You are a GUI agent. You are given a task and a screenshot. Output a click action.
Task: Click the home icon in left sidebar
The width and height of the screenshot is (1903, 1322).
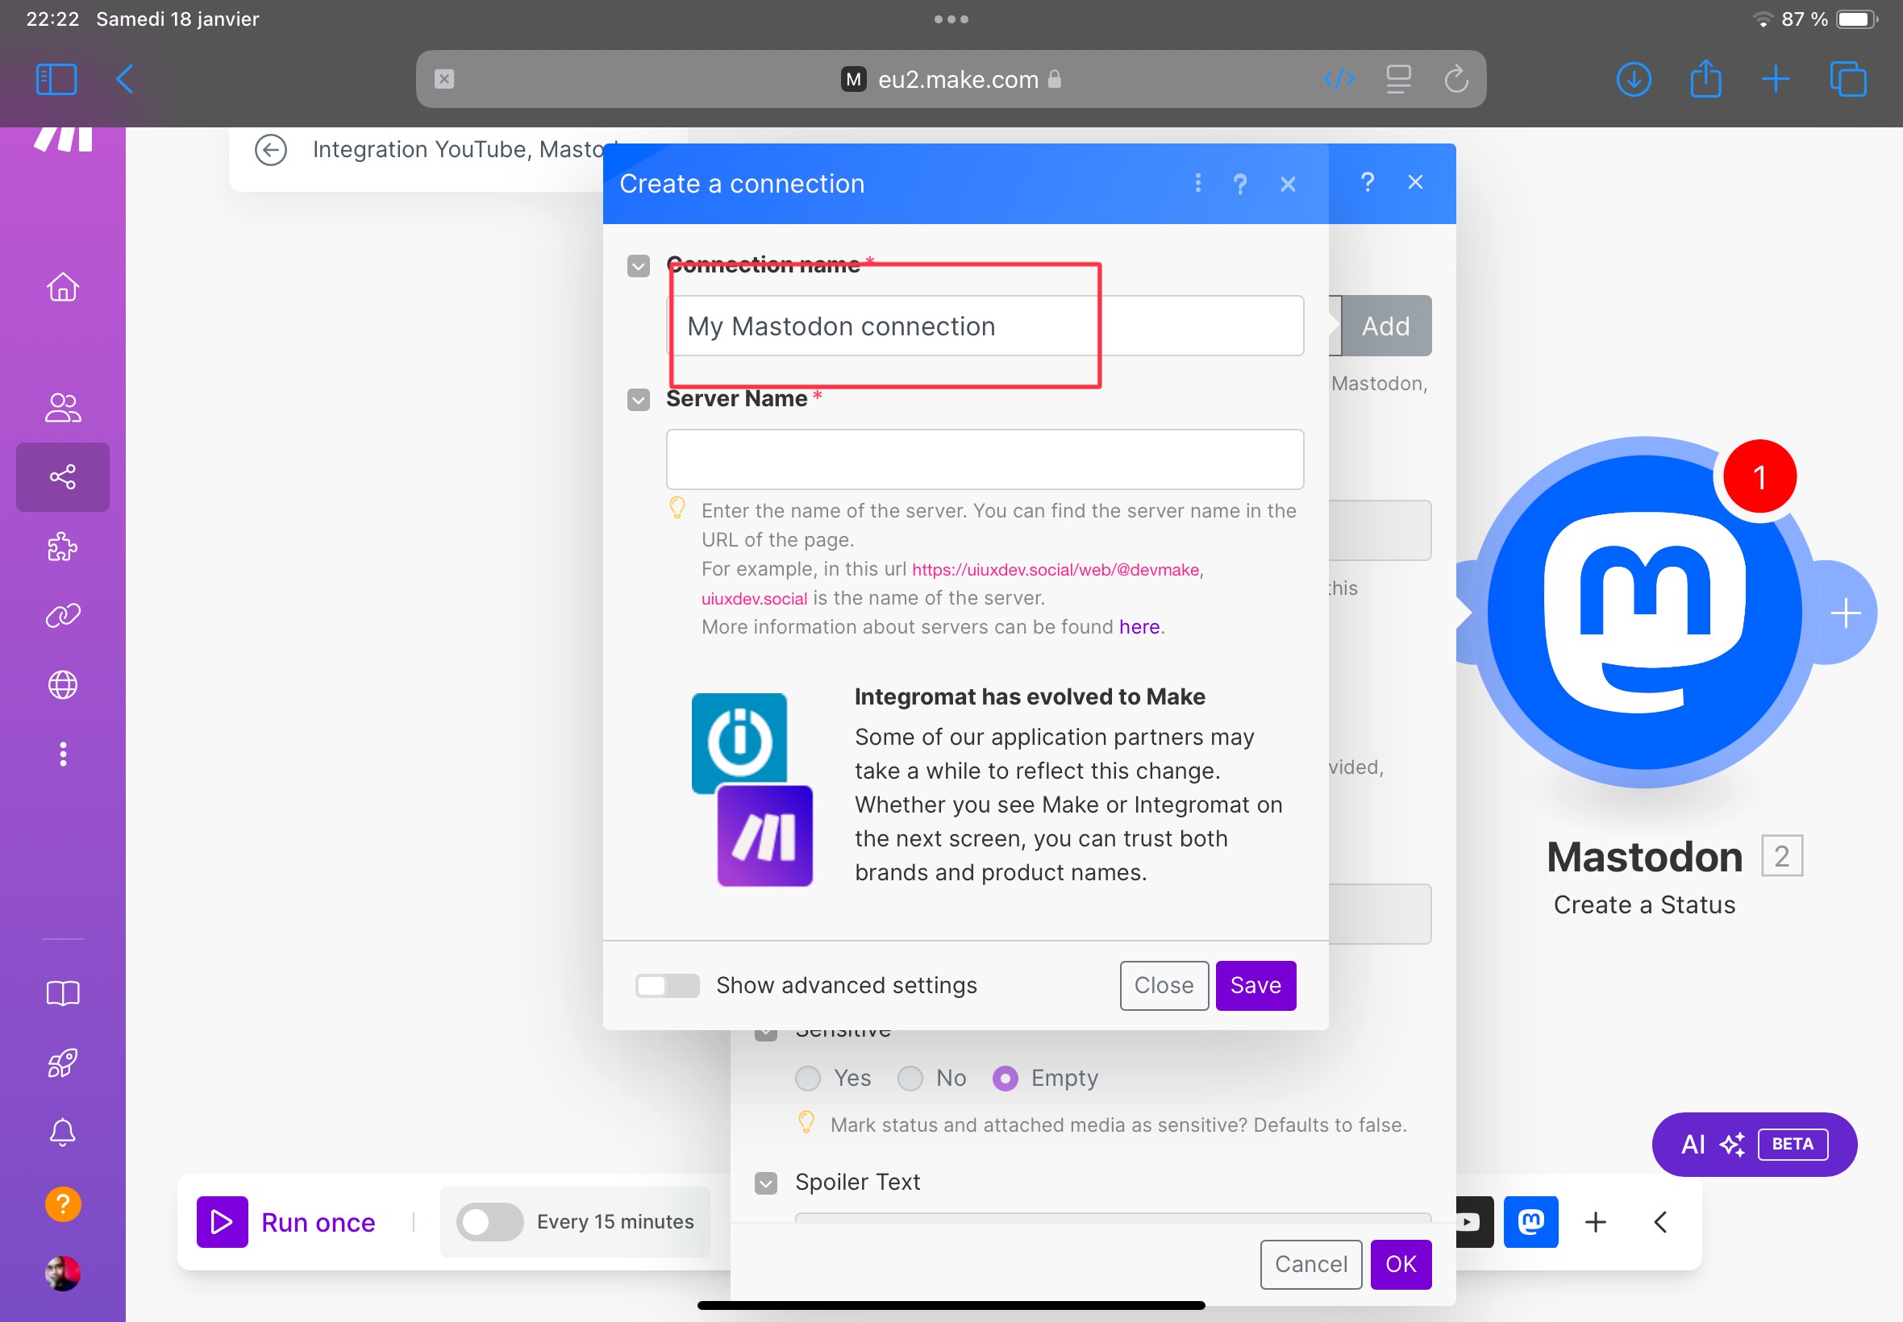[x=62, y=288]
